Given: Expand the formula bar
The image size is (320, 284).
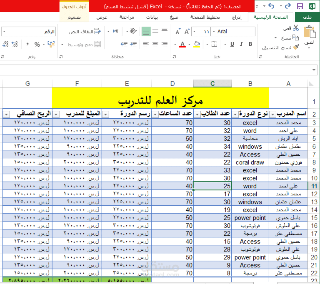Looking at the screenshot, I should coord(314,70).
